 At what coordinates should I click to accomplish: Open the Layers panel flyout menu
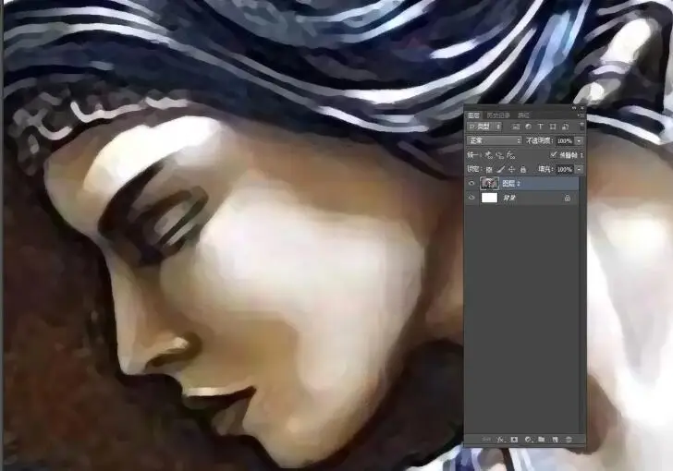[580, 115]
